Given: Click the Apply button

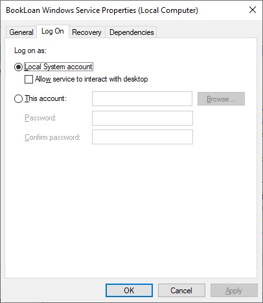Looking at the screenshot, I should [234, 291].
